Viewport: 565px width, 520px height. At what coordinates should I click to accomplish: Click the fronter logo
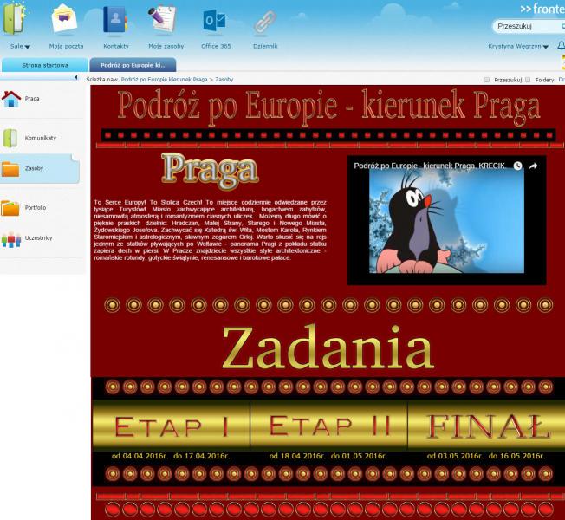coord(542,9)
